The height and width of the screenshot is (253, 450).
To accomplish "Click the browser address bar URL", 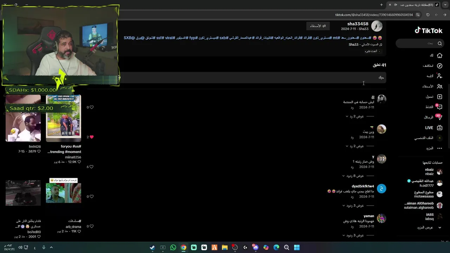I will click(374, 15).
